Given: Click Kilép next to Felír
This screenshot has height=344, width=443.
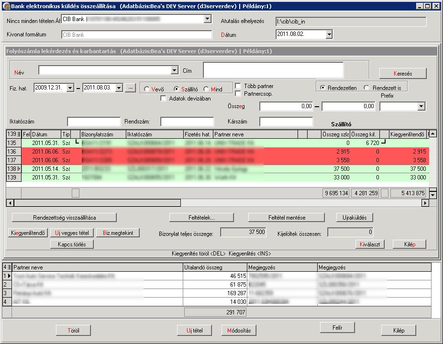Looking at the screenshot, I should click(x=399, y=330).
